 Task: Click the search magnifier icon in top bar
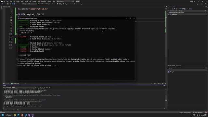point(73,1)
